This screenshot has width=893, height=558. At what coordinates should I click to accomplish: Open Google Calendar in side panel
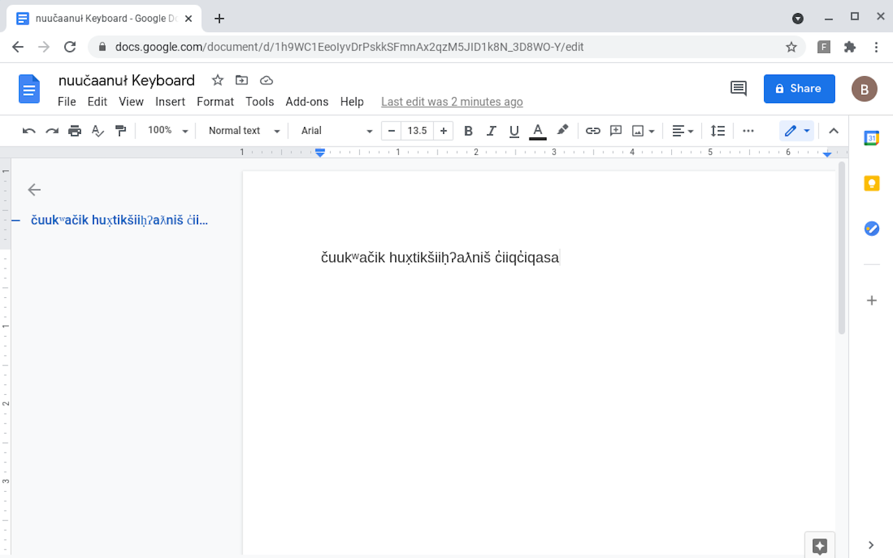(x=871, y=138)
